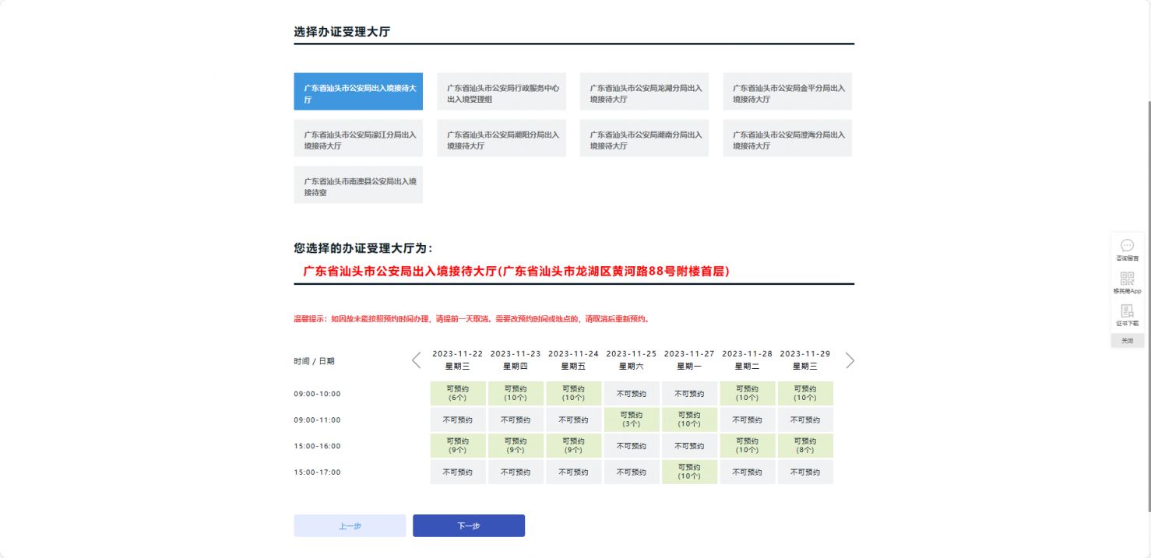Select 汕头市公安局潮阳分局出入境接待大厅
Image resolution: width=1151 pixels, height=558 pixels.
click(501, 138)
